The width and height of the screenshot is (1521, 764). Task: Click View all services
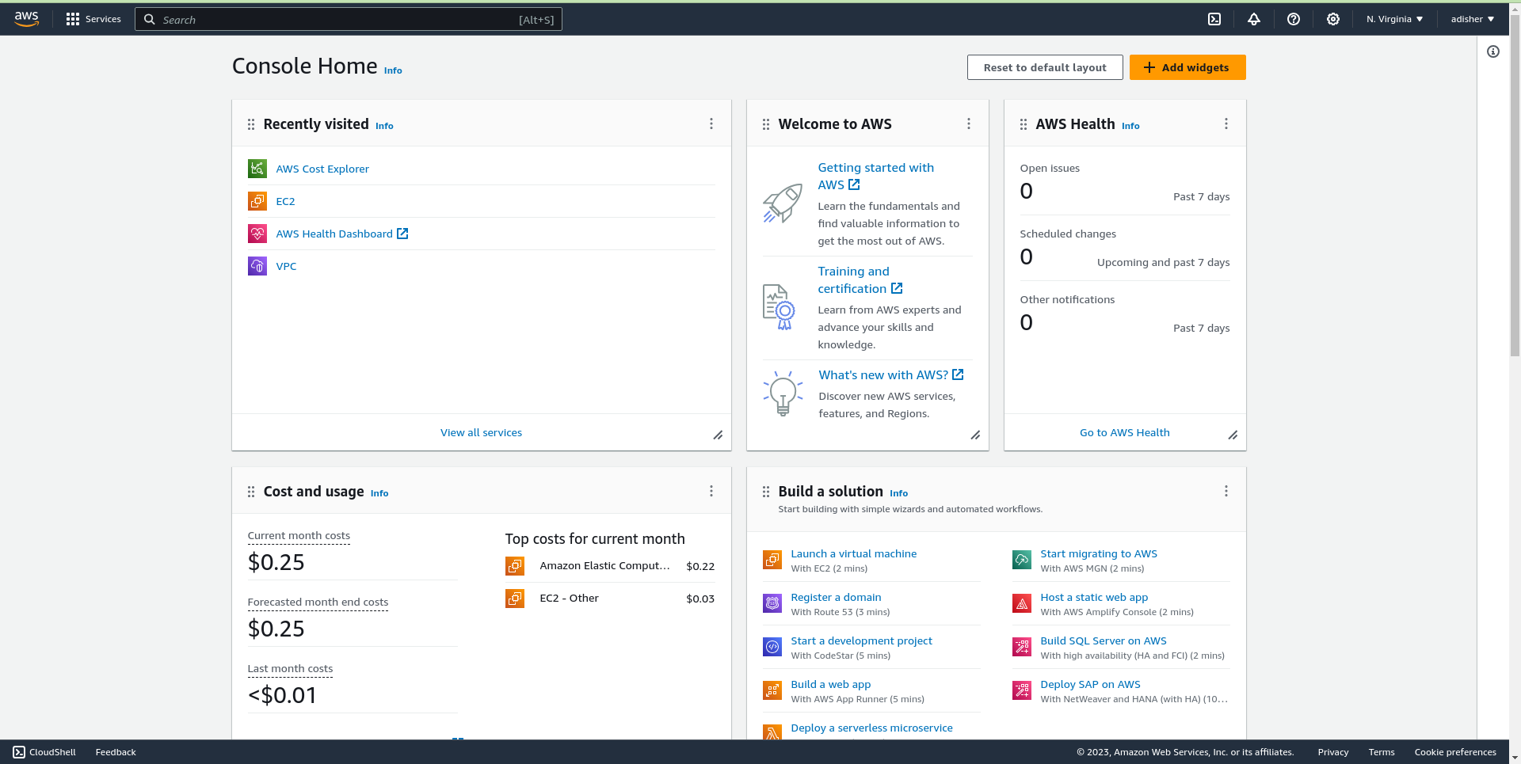tap(481, 432)
